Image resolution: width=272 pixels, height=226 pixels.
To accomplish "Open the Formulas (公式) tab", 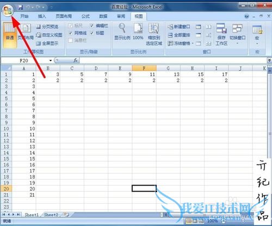I will 85,16.
